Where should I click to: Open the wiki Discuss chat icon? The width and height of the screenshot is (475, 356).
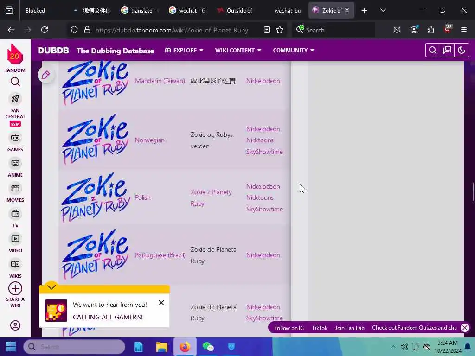(447, 50)
